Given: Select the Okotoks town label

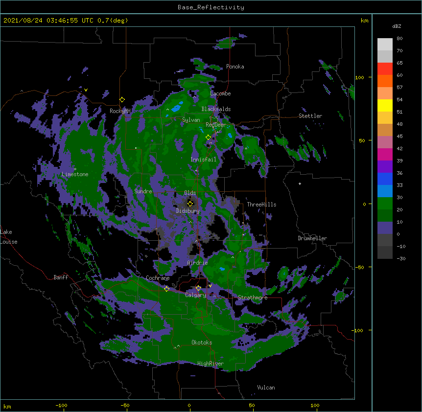Looking at the screenshot, I should [202, 343].
